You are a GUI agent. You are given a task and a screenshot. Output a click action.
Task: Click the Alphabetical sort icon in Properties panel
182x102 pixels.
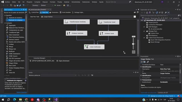pos(144,62)
